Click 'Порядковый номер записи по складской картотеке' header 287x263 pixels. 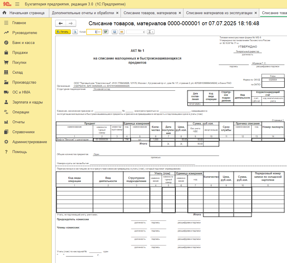(268, 177)
